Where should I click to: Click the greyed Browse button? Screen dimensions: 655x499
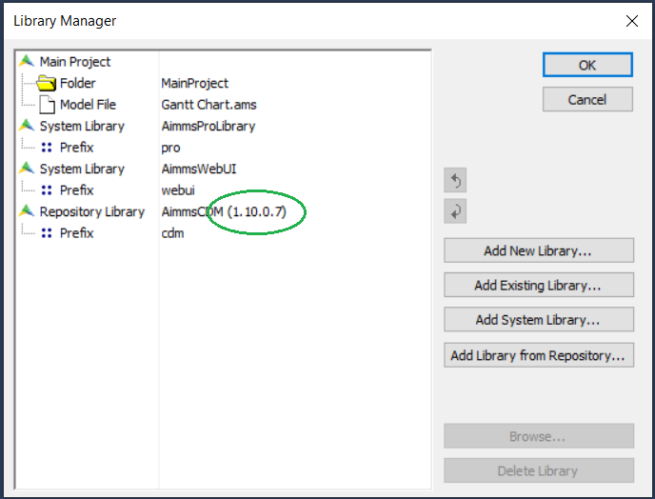[x=539, y=436]
